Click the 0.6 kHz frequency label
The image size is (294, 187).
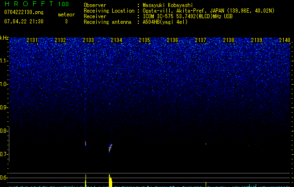click(4, 178)
